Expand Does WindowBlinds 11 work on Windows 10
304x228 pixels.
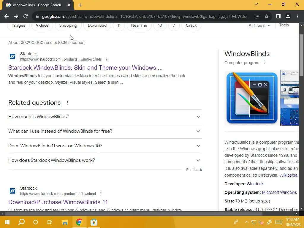click(x=105, y=146)
